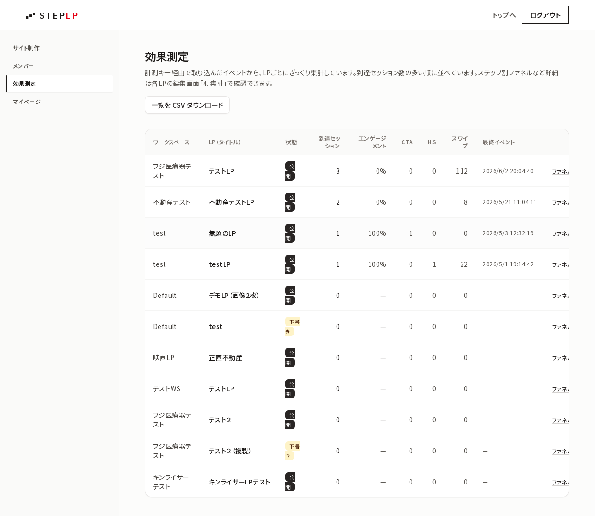Screen dimensions: 595x516
Task: Open funnel link for デモLP row
Action: click(x=560, y=296)
